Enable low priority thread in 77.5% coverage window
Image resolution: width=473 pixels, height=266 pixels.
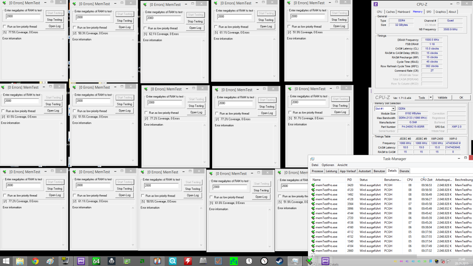tap(4, 27)
